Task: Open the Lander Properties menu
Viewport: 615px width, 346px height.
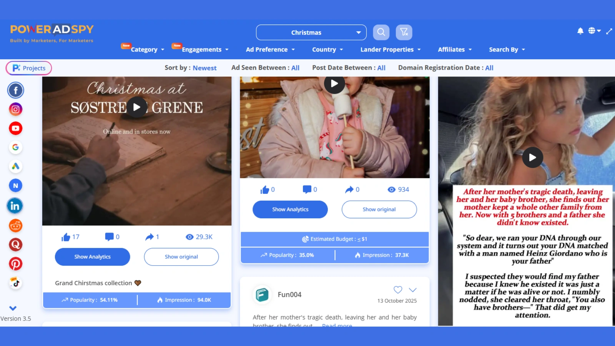Action: (390, 50)
